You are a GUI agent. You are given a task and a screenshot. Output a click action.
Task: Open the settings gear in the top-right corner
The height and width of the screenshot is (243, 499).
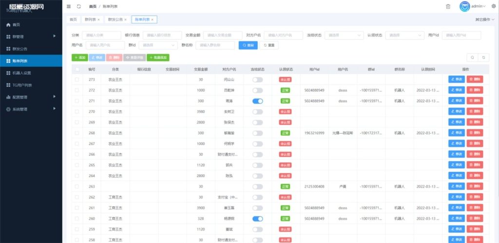(x=494, y=6)
